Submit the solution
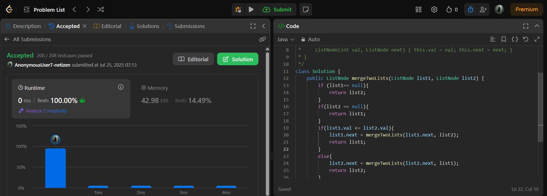 pyautogui.click(x=278, y=9)
